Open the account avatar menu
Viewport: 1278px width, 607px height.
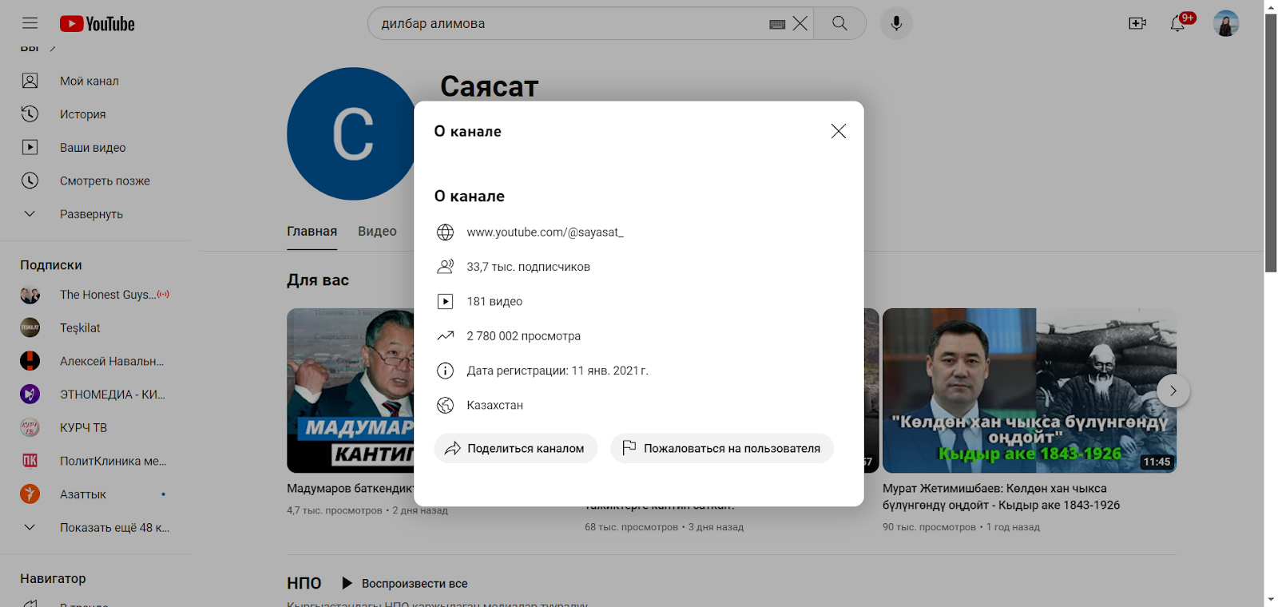(x=1226, y=23)
